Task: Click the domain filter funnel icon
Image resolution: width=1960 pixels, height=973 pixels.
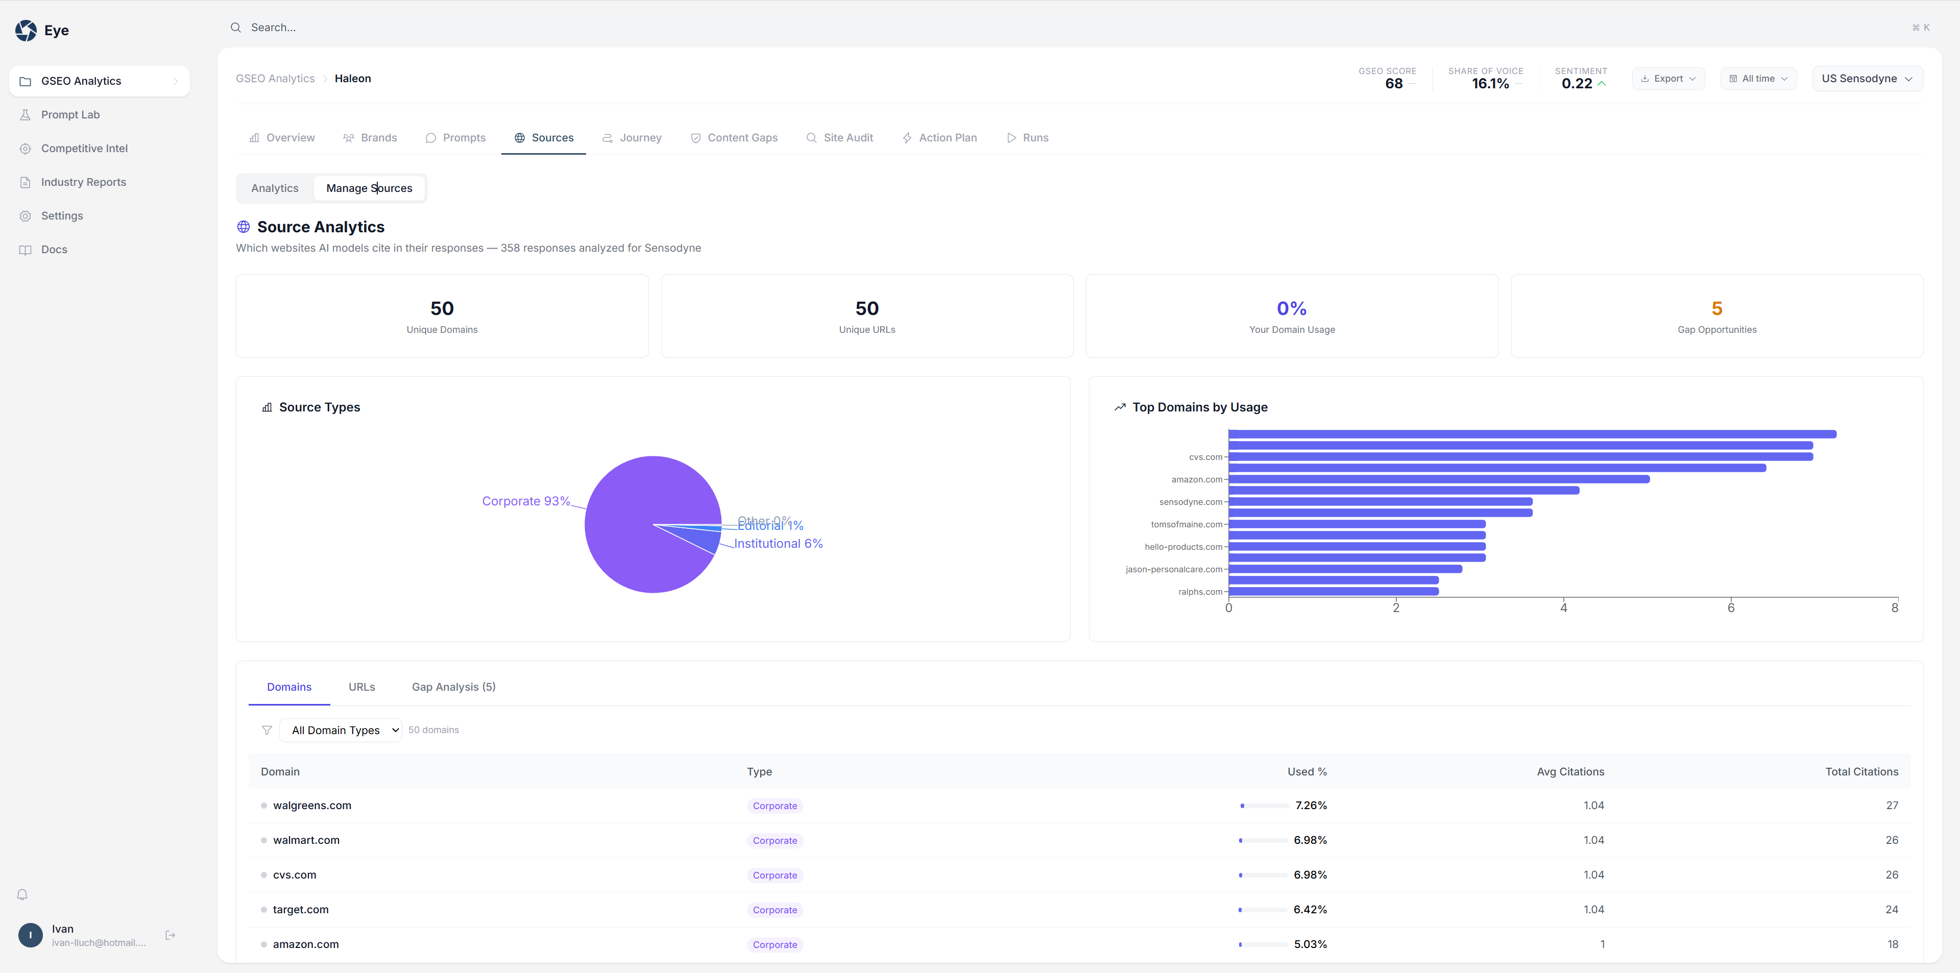Action: pyautogui.click(x=267, y=731)
